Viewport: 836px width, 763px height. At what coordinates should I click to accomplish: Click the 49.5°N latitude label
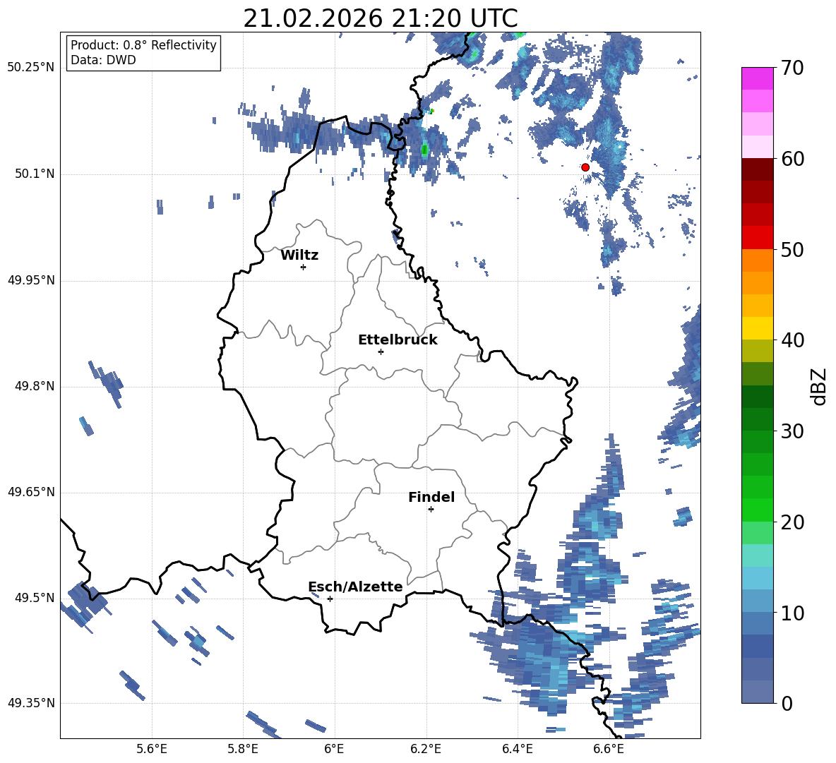[35, 598]
